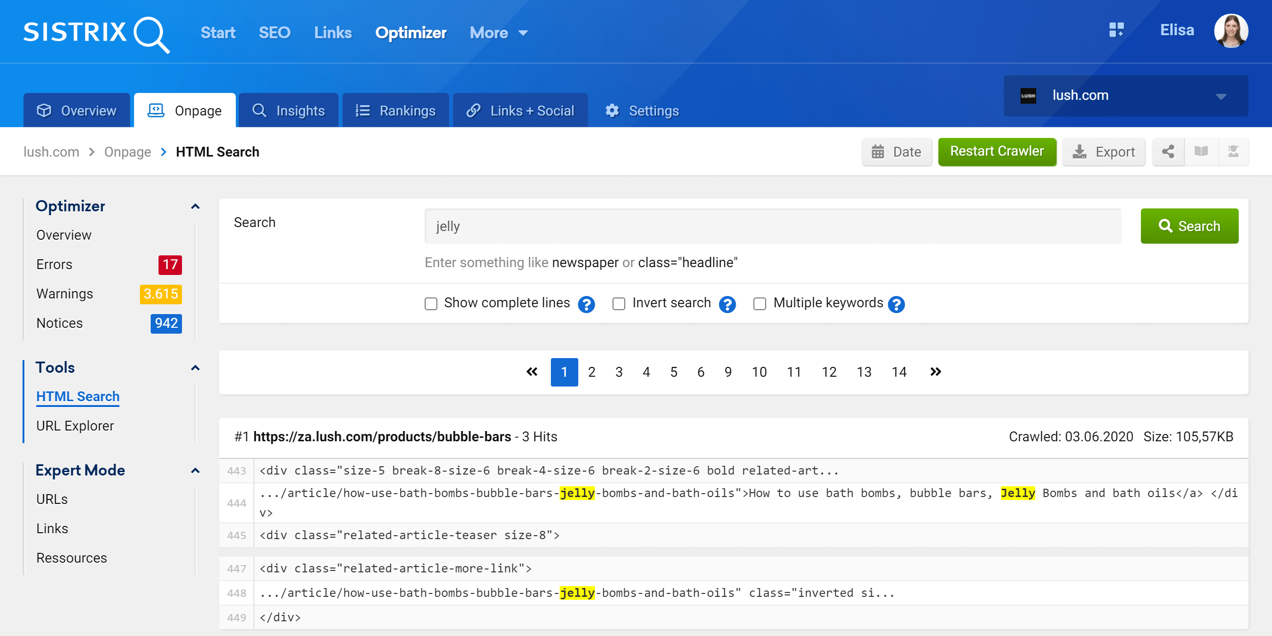This screenshot has height=636, width=1272.
Task: Collapse the Tools sidebar section
Action: (195, 368)
